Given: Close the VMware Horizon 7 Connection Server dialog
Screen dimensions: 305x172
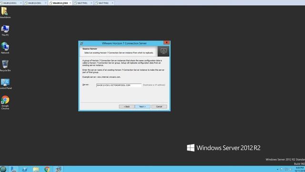Looking at the screenshot, I should [166, 43].
